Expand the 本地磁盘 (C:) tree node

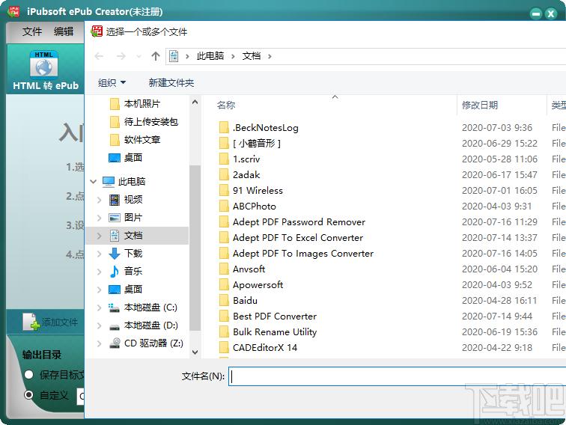pyautogui.click(x=100, y=308)
